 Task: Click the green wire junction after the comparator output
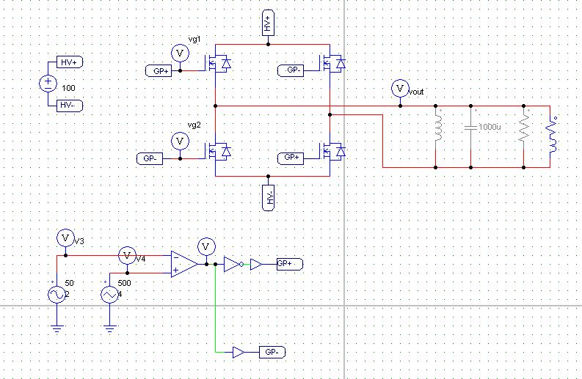(x=215, y=265)
